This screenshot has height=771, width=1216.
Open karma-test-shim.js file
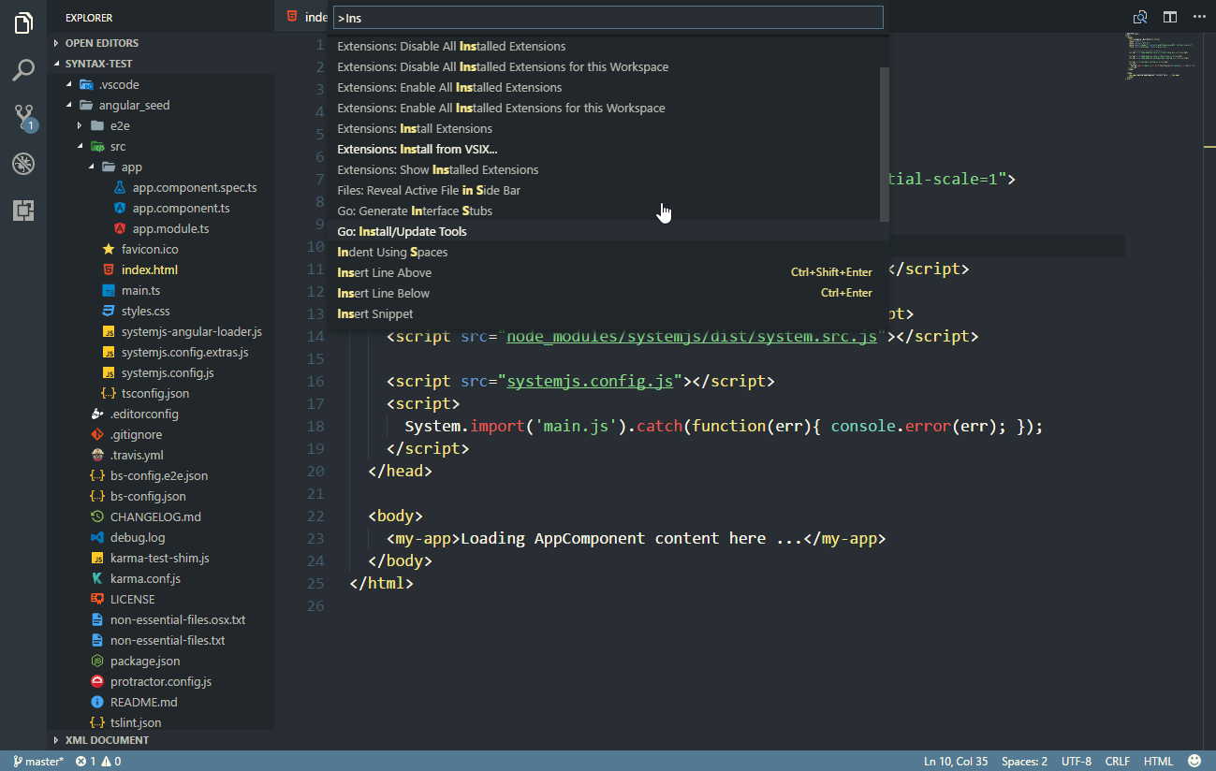(160, 558)
